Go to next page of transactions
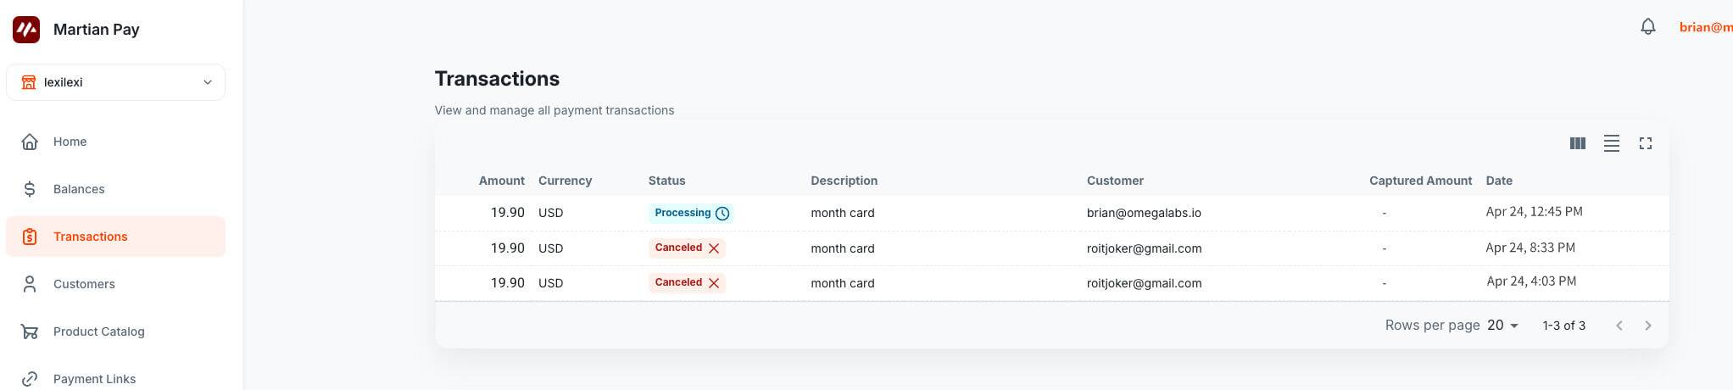 coord(1647,326)
